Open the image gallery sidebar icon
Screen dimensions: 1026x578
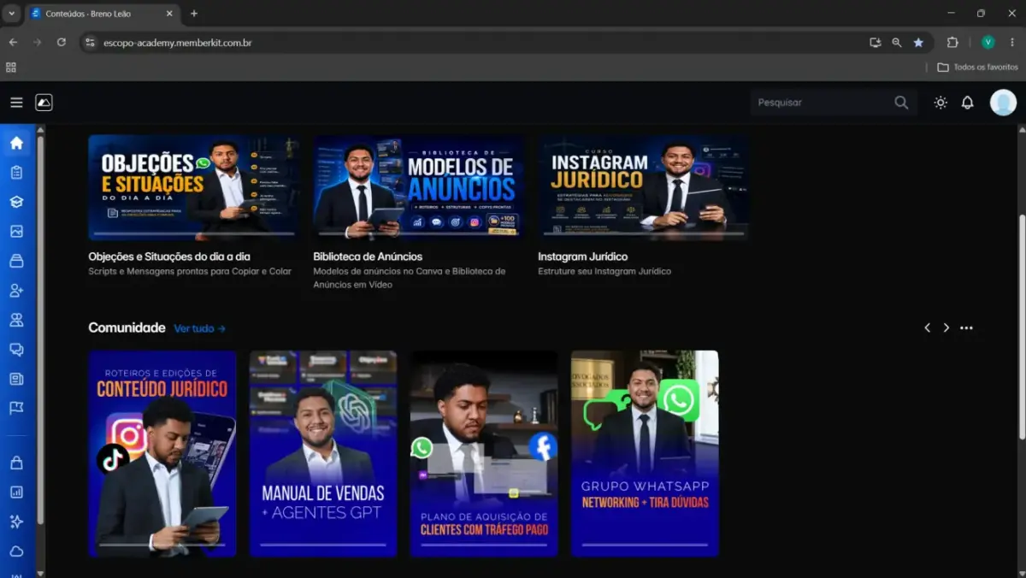click(x=16, y=232)
